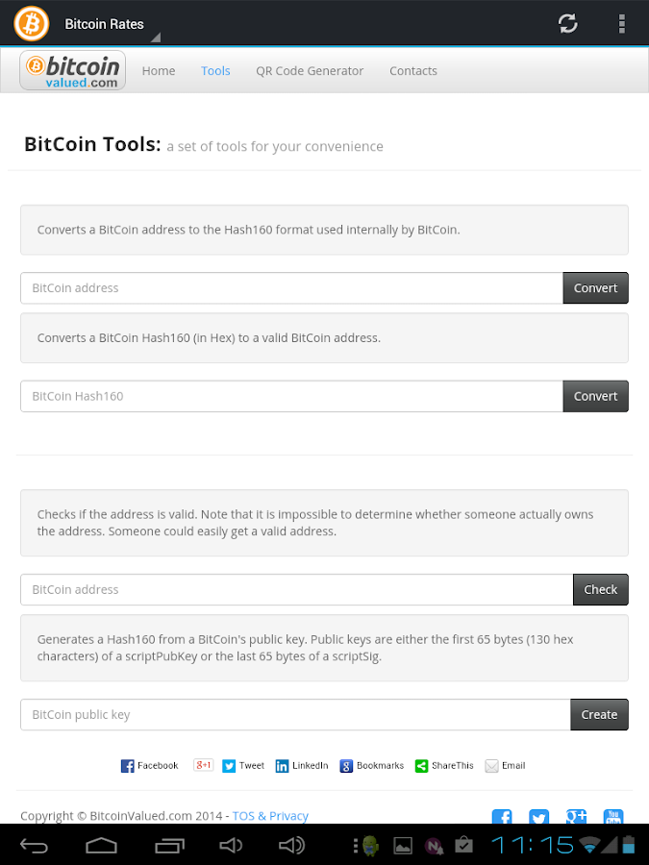The height and width of the screenshot is (865, 649).
Task: Click the Google +1 share button
Action: click(203, 765)
